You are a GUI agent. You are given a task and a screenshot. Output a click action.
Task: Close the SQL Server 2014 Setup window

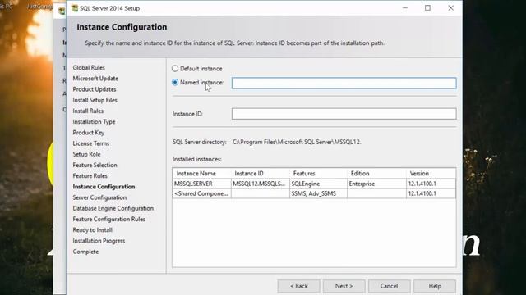(451, 8)
